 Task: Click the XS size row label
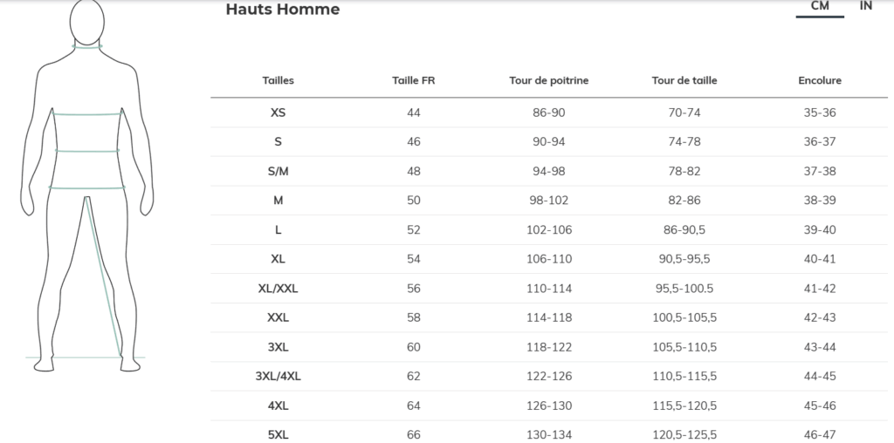point(278,112)
